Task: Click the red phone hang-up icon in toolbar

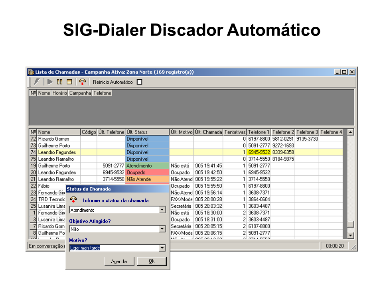Action: pos(82,82)
